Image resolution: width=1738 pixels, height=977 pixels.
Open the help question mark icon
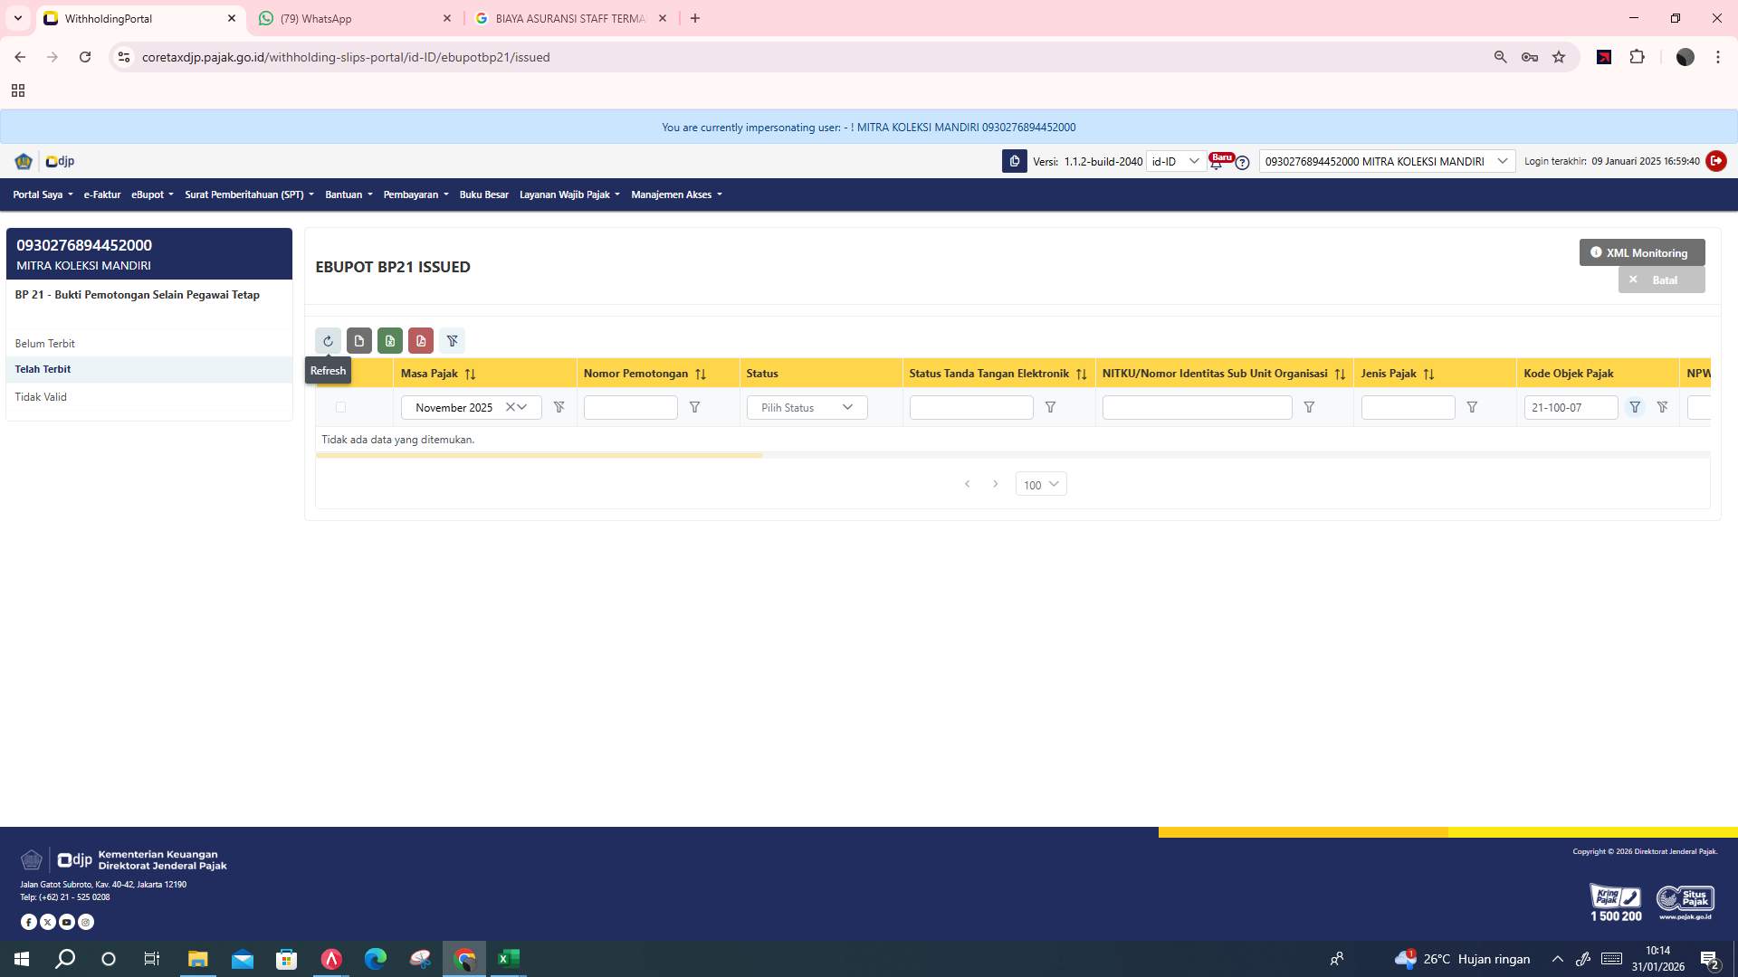click(x=1242, y=162)
